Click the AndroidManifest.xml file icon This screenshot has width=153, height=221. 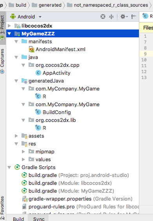click(32, 49)
